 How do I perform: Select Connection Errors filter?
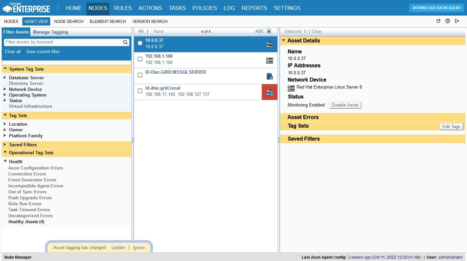pos(27,174)
